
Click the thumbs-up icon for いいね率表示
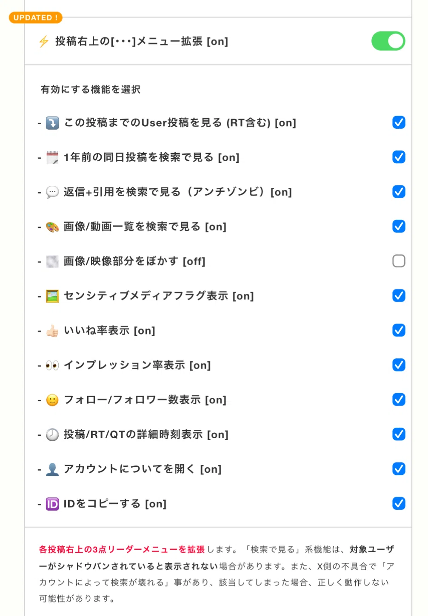pyautogui.click(x=52, y=331)
